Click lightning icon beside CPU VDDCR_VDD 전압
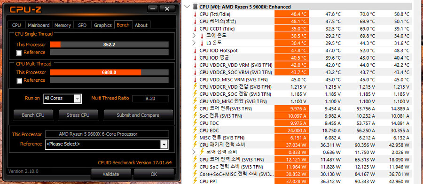This screenshot has height=184, width=423. click(x=196, y=86)
